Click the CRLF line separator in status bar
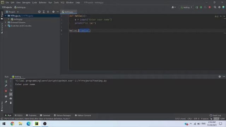Image resolution: width=226 pixels, height=127 pixels. click(x=190, y=119)
